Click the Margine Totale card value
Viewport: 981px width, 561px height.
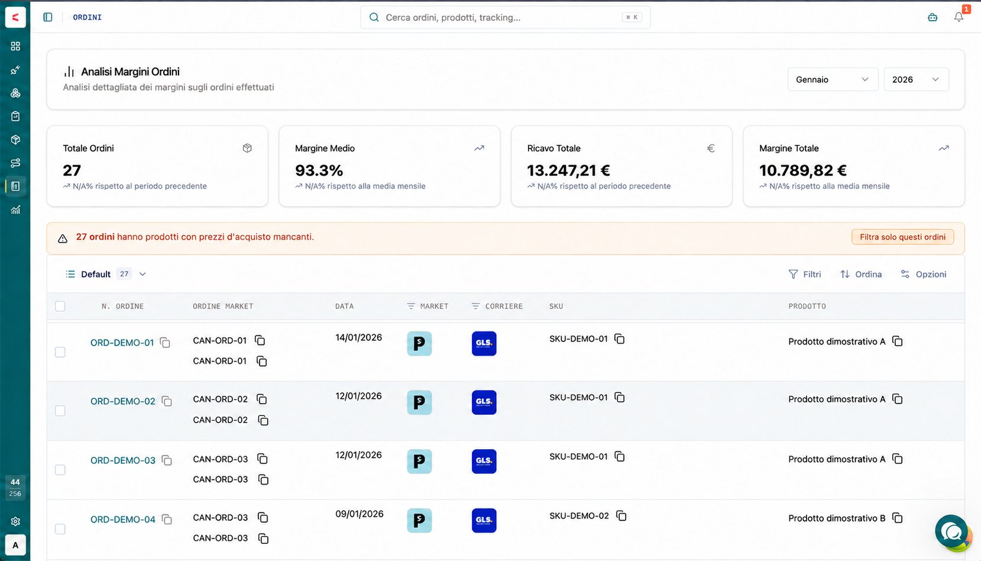click(x=802, y=170)
